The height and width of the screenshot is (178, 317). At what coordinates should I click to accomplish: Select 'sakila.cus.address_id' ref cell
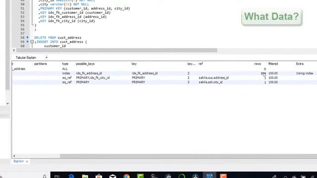213,78
